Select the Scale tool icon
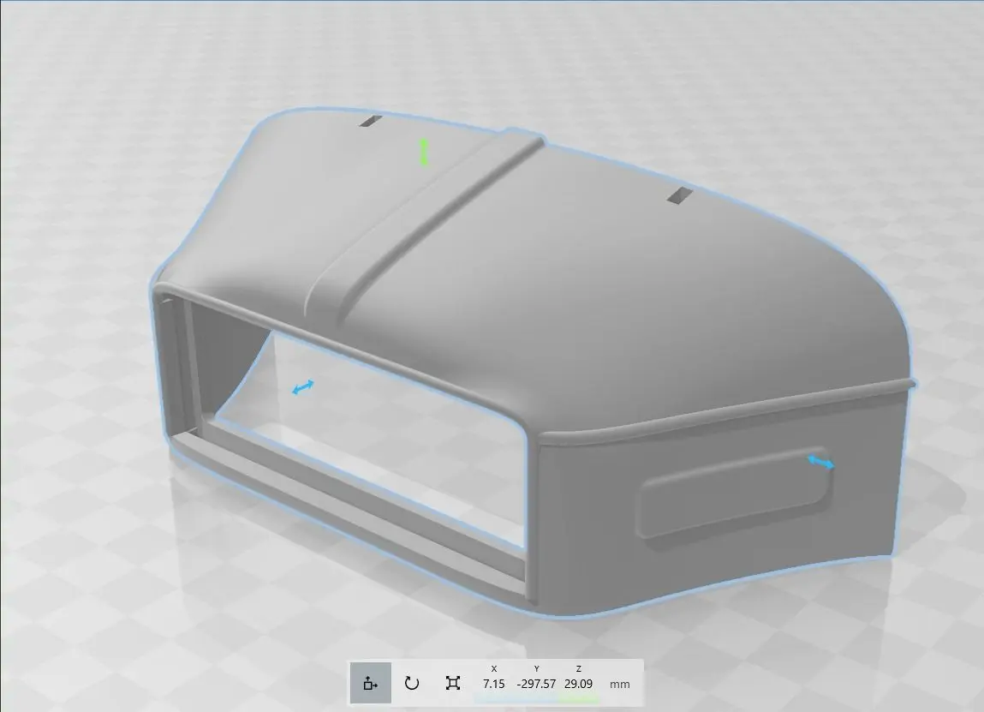 452,683
